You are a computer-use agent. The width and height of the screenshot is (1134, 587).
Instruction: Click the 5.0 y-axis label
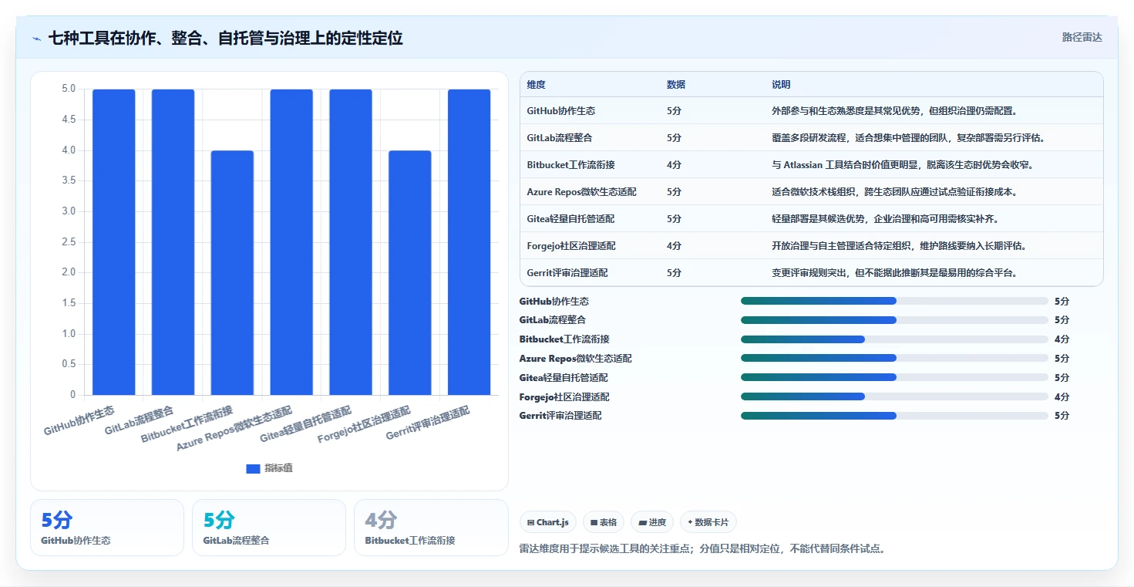pos(69,89)
